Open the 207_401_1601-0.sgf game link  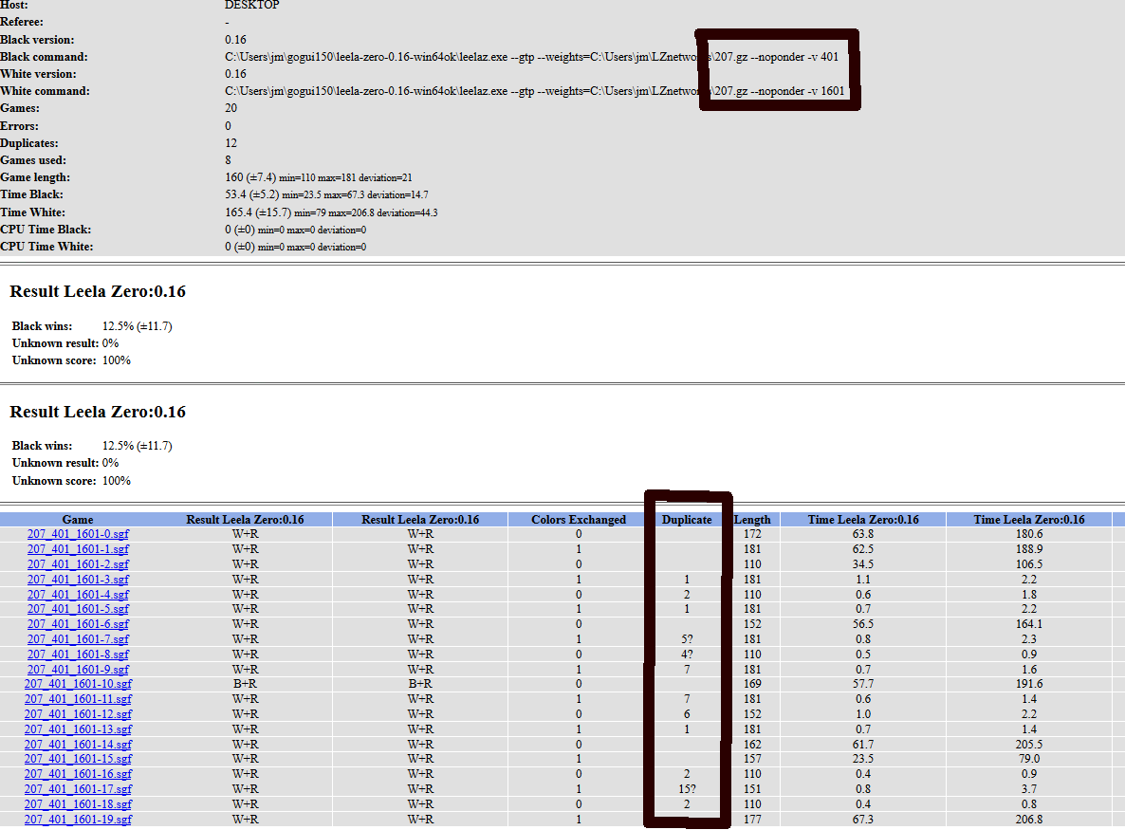pos(78,534)
